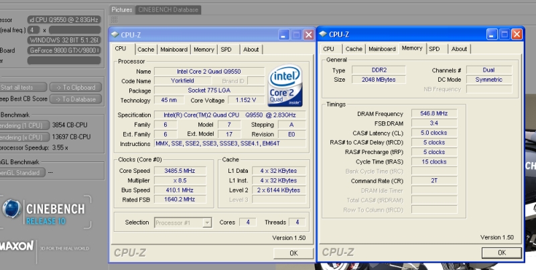Viewport: 536px width, 270px height.
Task: Click the Cinebench real freq. value field showing 4
Action: (33, 30)
